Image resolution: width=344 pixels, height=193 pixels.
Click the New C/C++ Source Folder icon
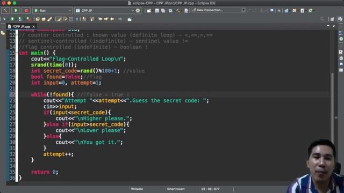(295, 11)
